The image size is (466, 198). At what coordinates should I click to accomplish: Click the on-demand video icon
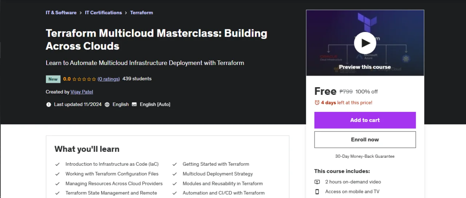click(317, 182)
